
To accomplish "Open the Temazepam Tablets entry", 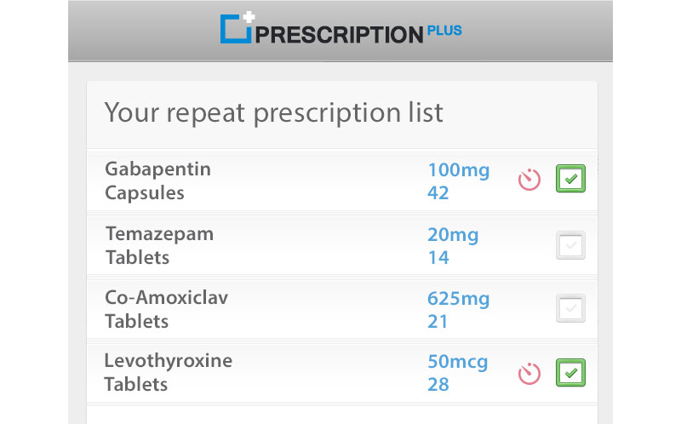I will pos(159,245).
